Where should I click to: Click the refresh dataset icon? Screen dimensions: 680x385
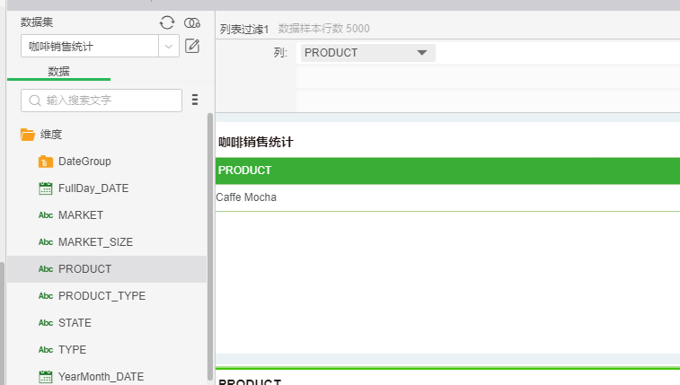click(x=167, y=22)
